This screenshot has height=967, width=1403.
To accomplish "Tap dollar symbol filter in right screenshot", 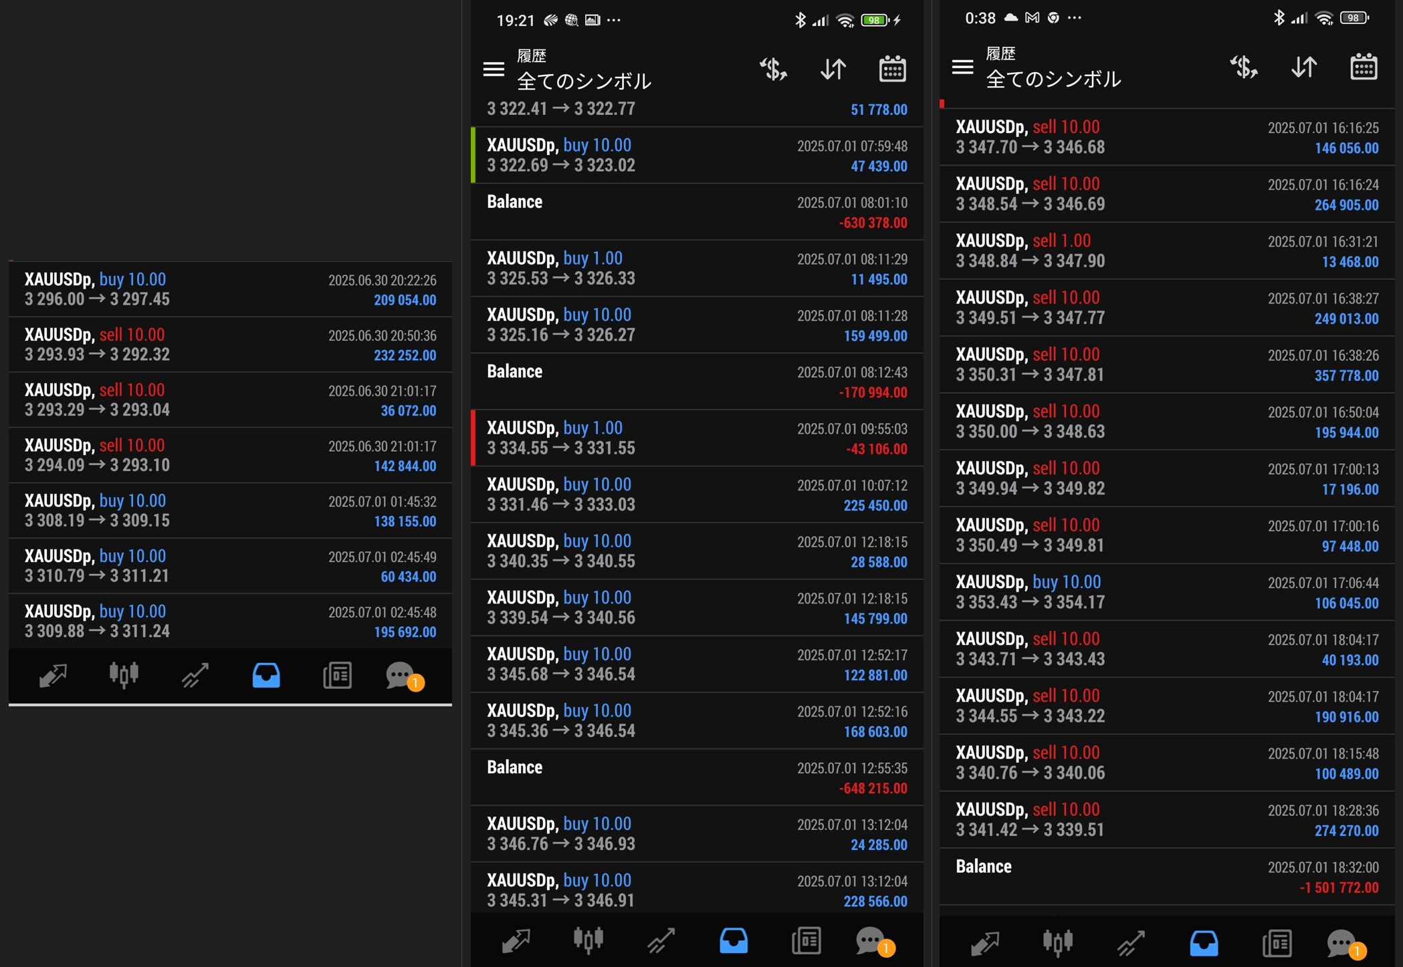I will [x=1243, y=67].
